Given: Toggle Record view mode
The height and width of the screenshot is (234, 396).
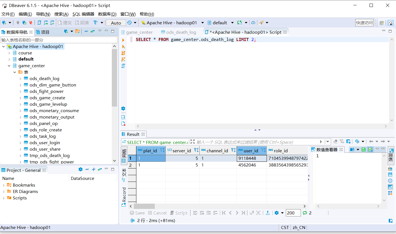Looking at the screenshot, I should click(124, 197).
